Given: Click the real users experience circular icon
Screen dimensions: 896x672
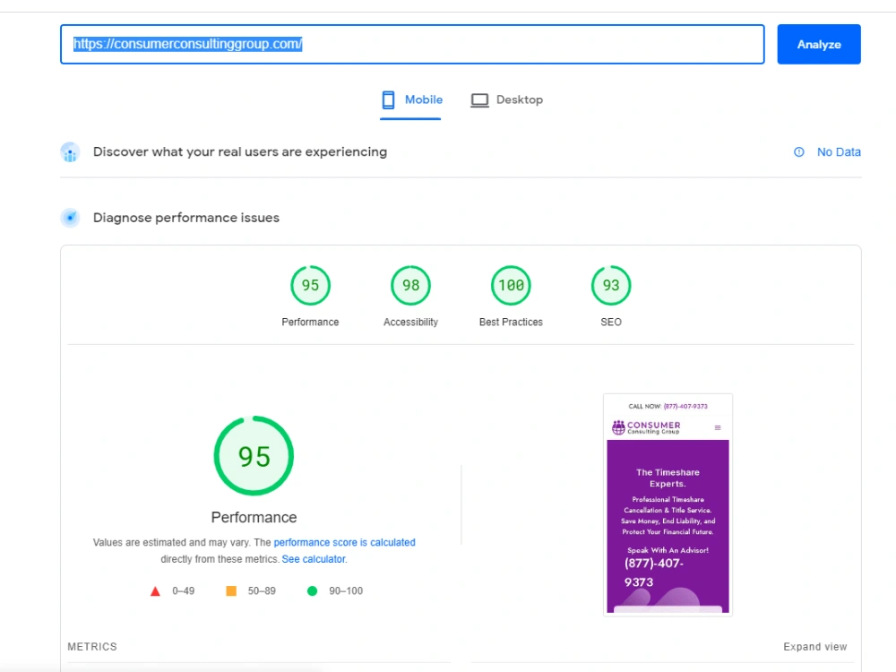Looking at the screenshot, I should [70, 151].
